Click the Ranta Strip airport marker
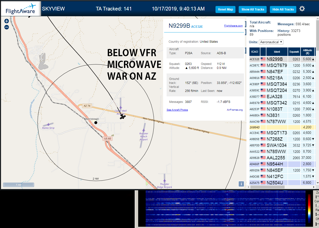The image size is (319, 228). (48, 124)
